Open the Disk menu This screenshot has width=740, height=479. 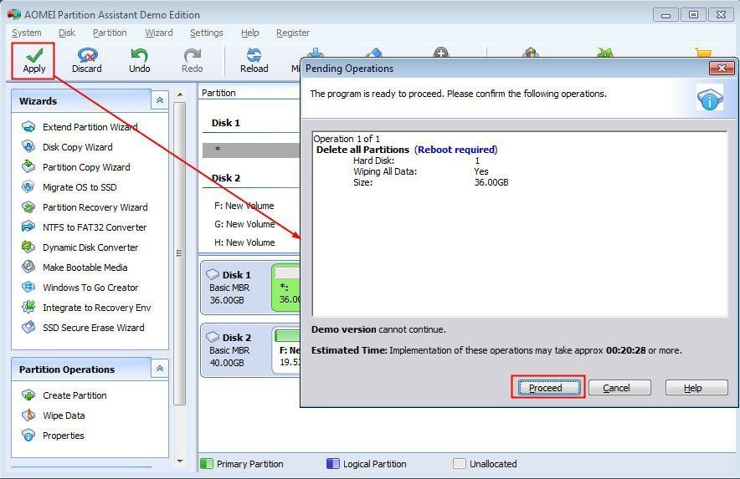67,33
